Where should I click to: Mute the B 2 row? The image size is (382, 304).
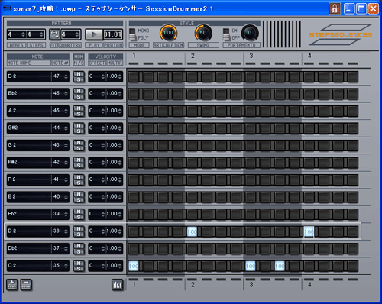pos(79,74)
